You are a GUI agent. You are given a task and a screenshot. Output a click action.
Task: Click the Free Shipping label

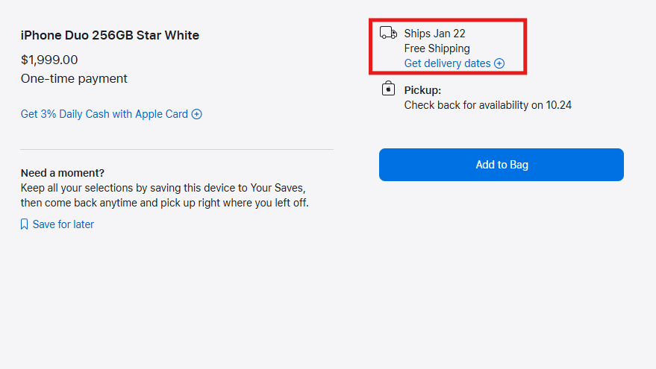437,48
